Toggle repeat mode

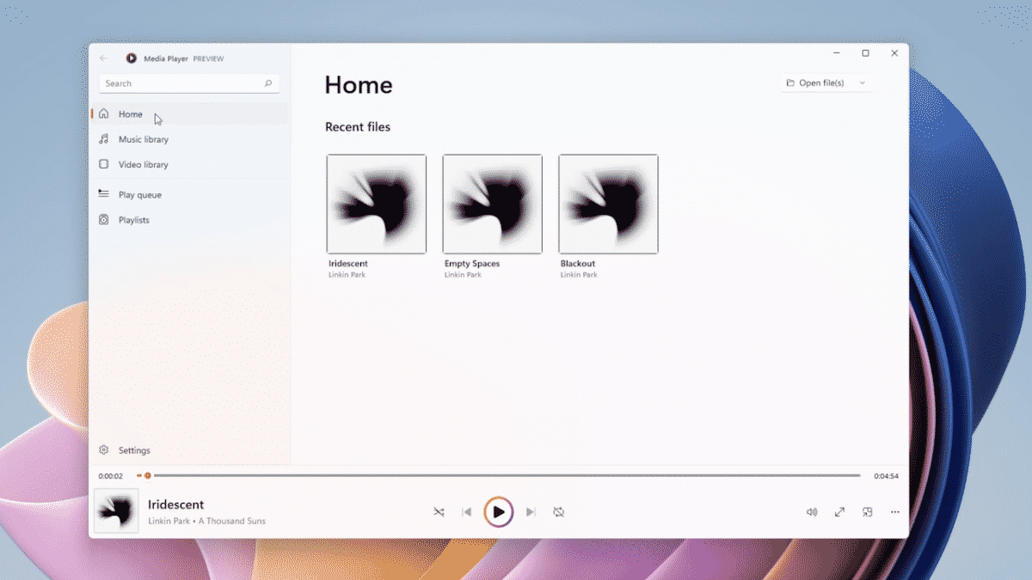559,512
